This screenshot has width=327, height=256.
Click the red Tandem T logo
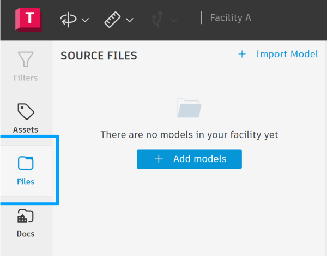(28, 19)
